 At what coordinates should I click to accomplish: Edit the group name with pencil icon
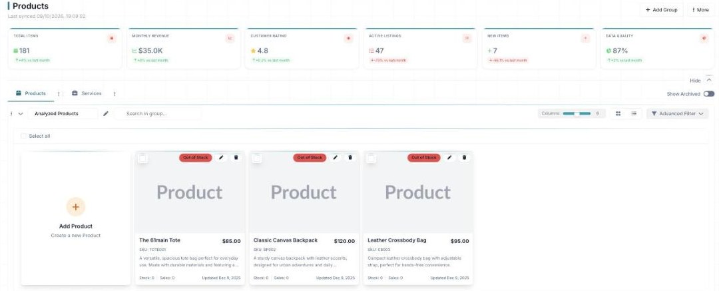point(106,113)
